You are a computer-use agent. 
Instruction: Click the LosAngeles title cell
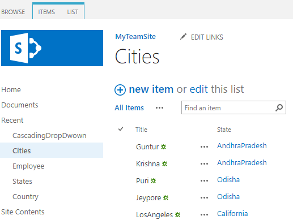click(154, 215)
